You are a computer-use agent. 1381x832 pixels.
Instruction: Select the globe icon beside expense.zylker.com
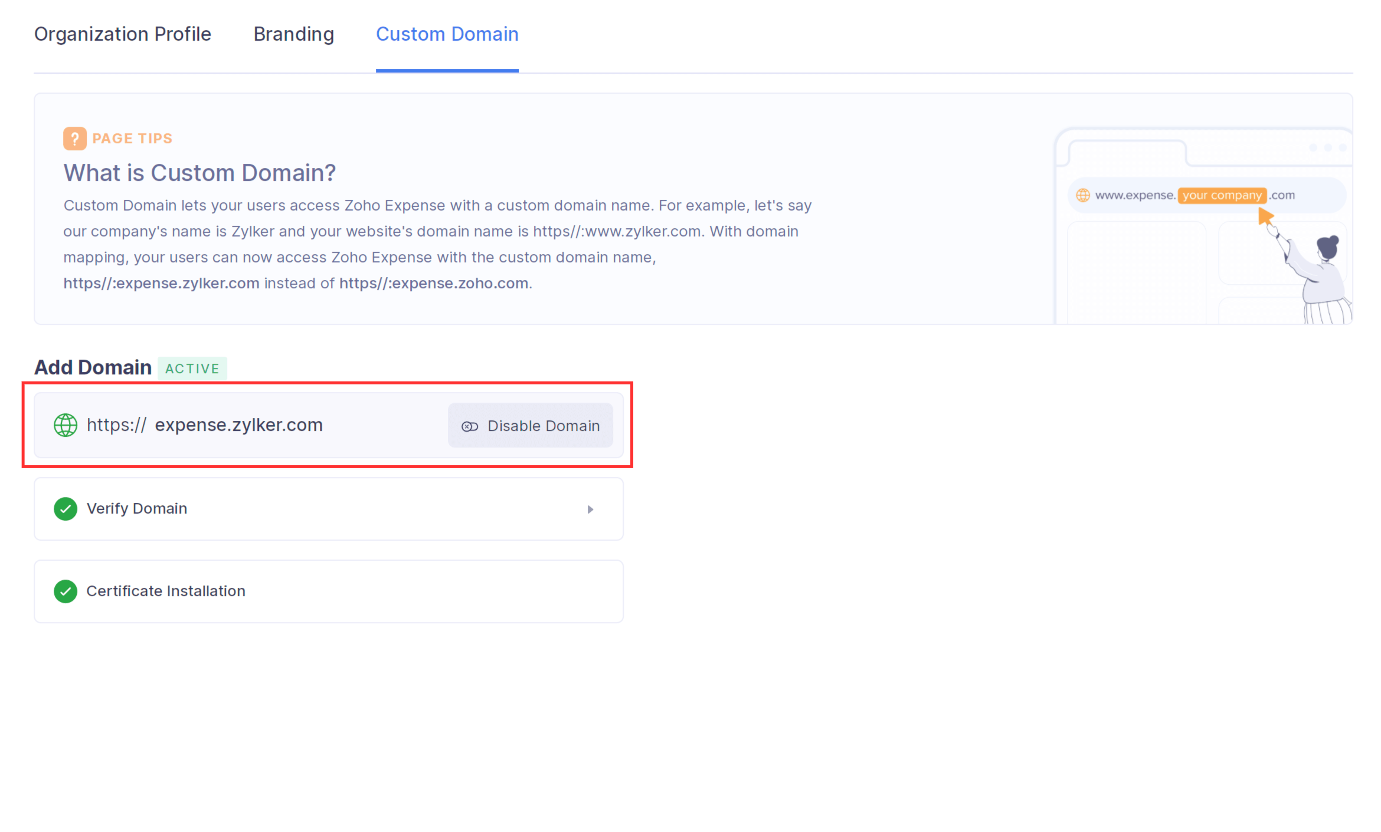(65, 425)
